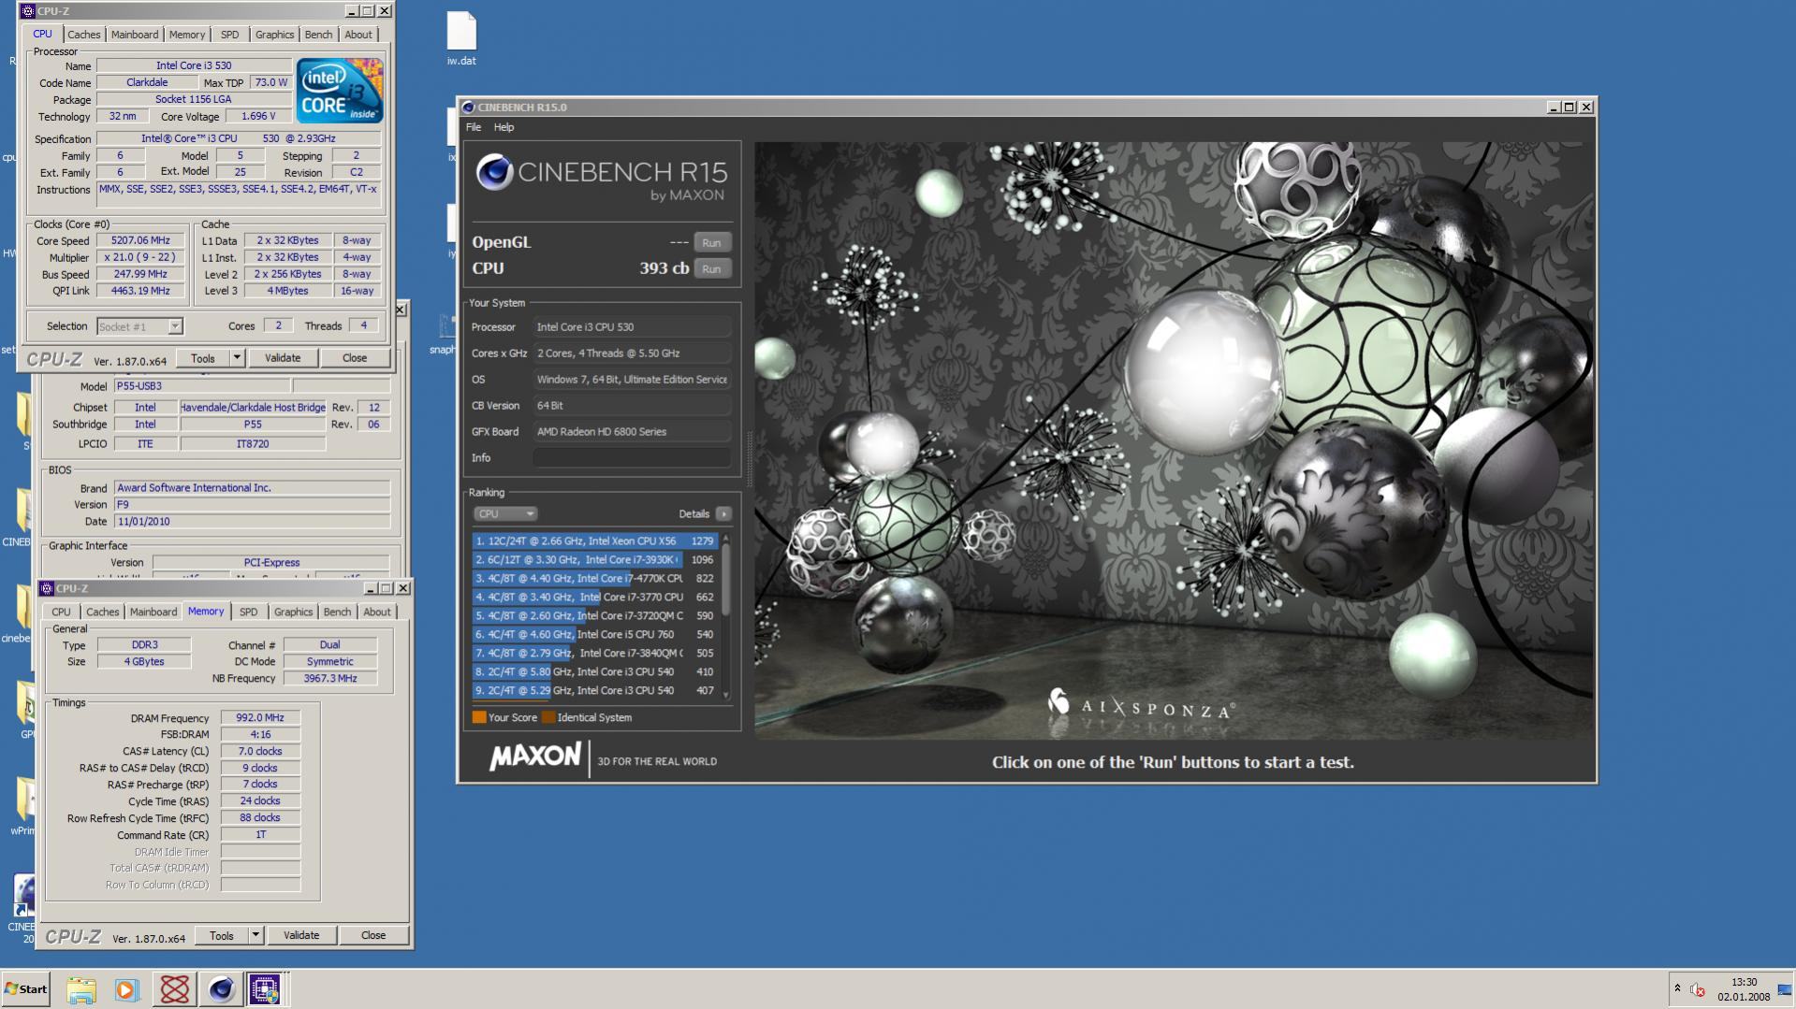Click Close in the top CPU-Z window
The height and width of the screenshot is (1009, 1796).
point(355,358)
